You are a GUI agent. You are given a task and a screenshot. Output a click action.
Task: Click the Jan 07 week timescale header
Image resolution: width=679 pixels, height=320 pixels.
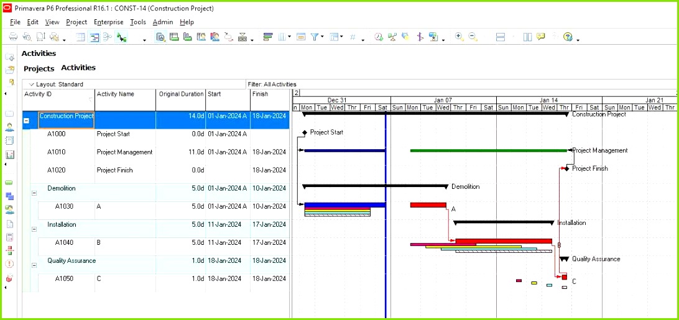point(443,100)
